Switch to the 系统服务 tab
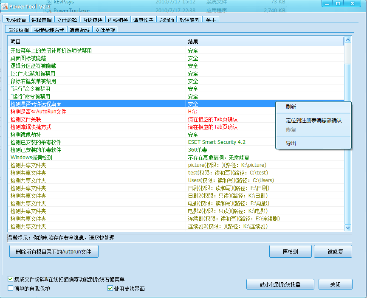The height and width of the screenshot is (298, 367). click(x=189, y=20)
